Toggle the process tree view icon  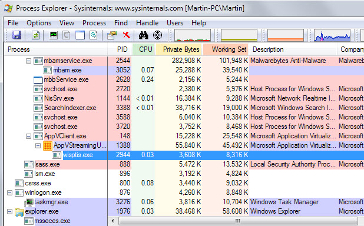click(67, 35)
